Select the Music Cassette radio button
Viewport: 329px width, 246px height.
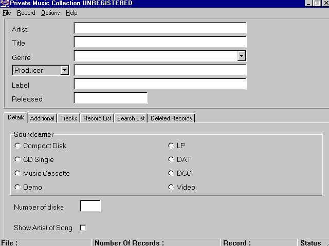coord(18,174)
